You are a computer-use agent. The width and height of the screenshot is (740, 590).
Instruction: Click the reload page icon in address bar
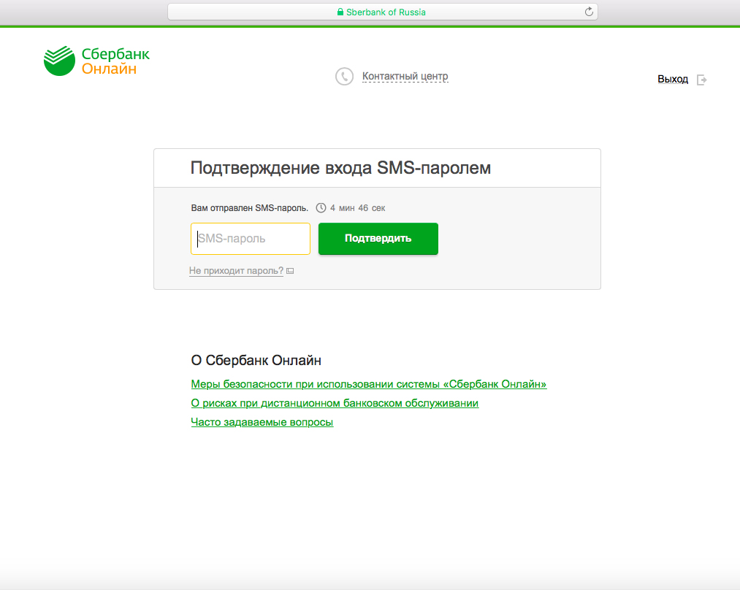pyautogui.click(x=589, y=12)
